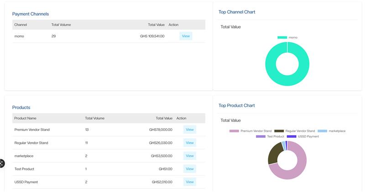The height and width of the screenshot is (192, 365).
Task: Select the Channel column header
Action: pos(21,25)
